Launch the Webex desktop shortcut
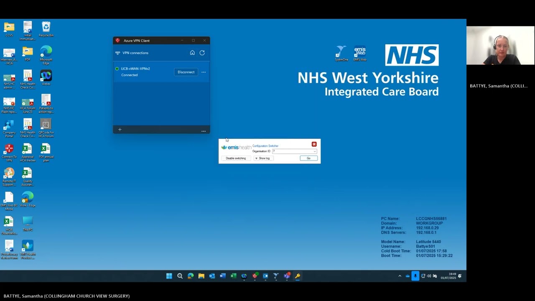 click(46, 78)
